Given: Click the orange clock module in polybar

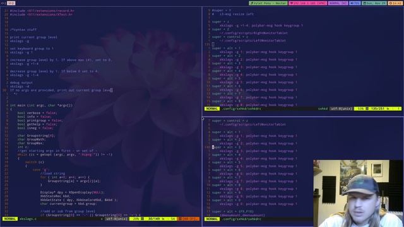Looking at the screenshot, I should (395, 3).
